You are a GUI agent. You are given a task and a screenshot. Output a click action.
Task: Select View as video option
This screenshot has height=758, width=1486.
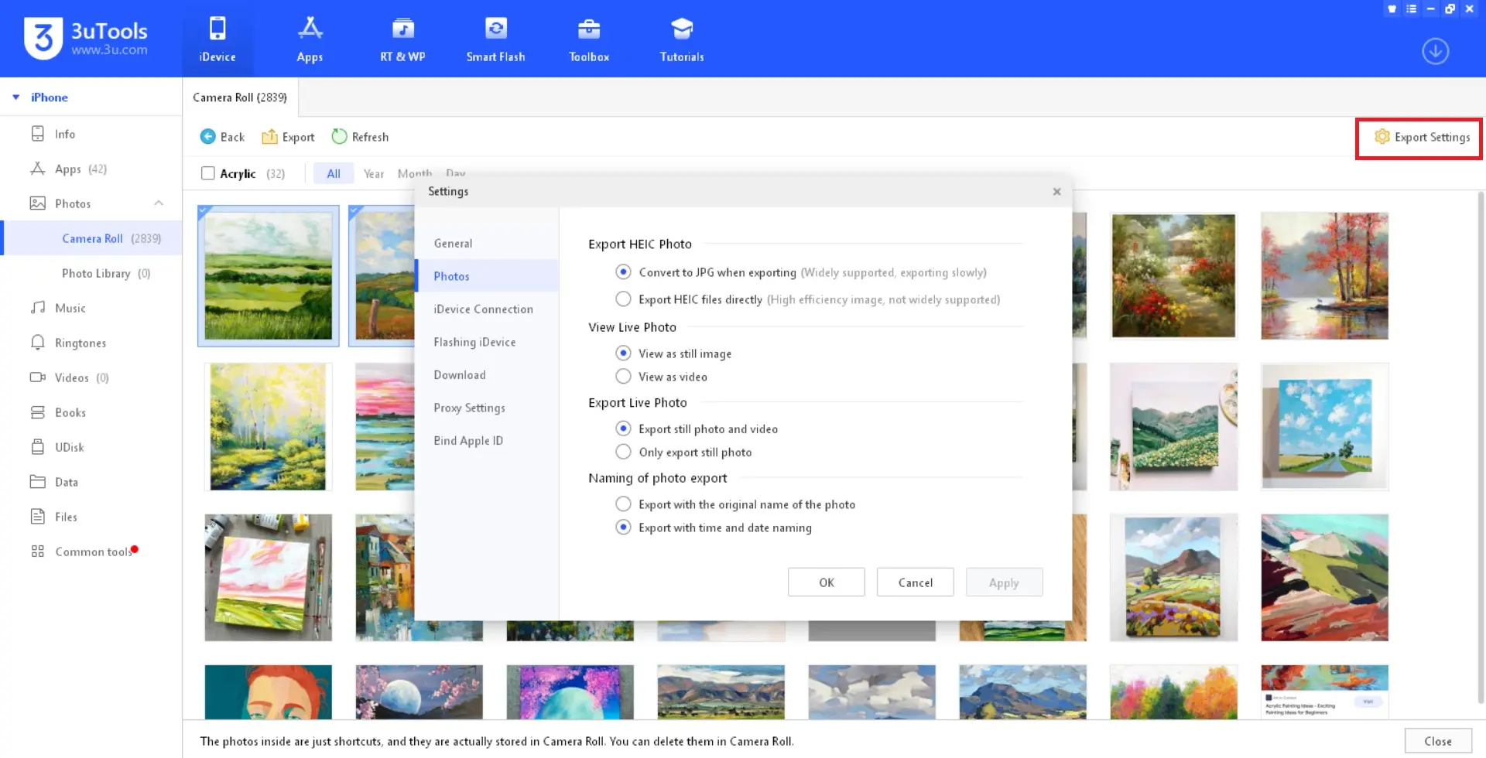623,377
